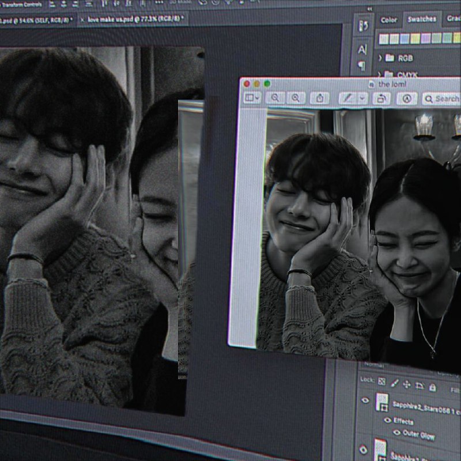Switch to the Color panel tab

pyautogui.click(x=388, y=20)
